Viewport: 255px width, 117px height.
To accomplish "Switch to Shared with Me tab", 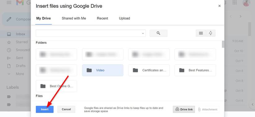I will click(x=74, y=18).
